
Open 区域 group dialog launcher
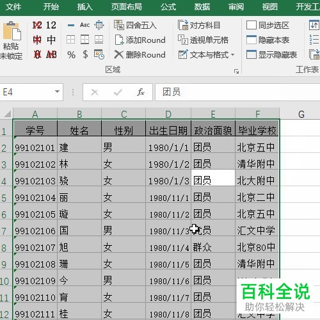pos(236,71)
